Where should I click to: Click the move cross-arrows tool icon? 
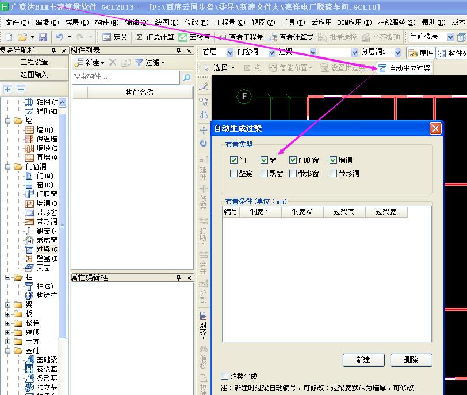pos(204,131)
